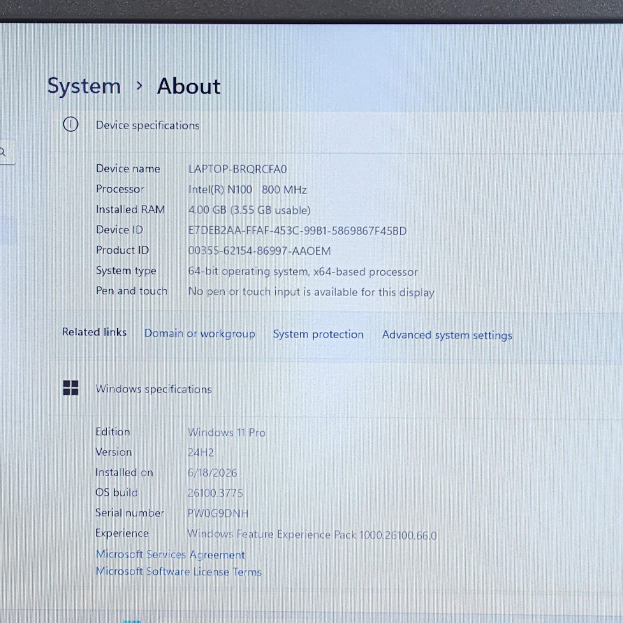Click the Serial number label
This screenshot has height=623, width=623.
130,513
